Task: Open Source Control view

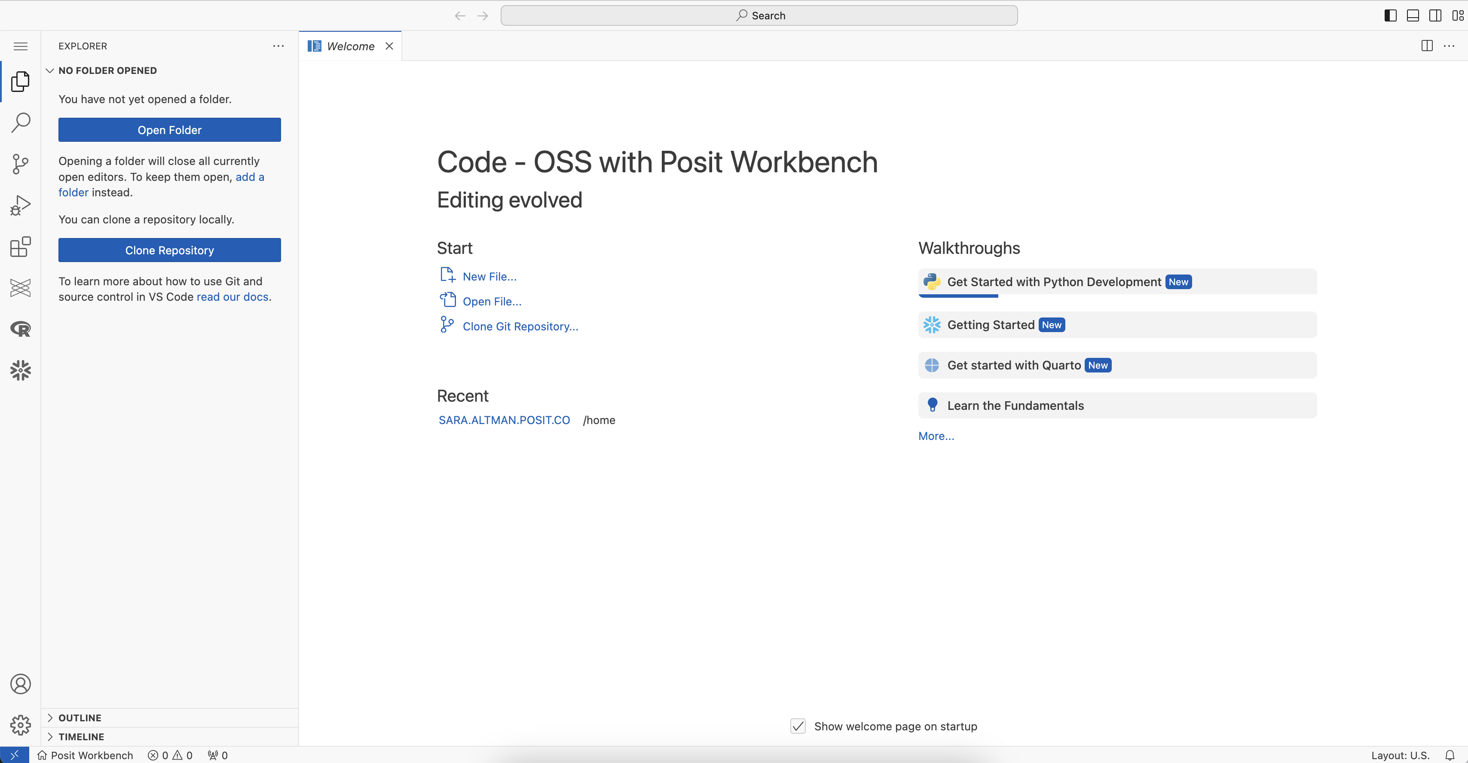Action: [21, 164]
